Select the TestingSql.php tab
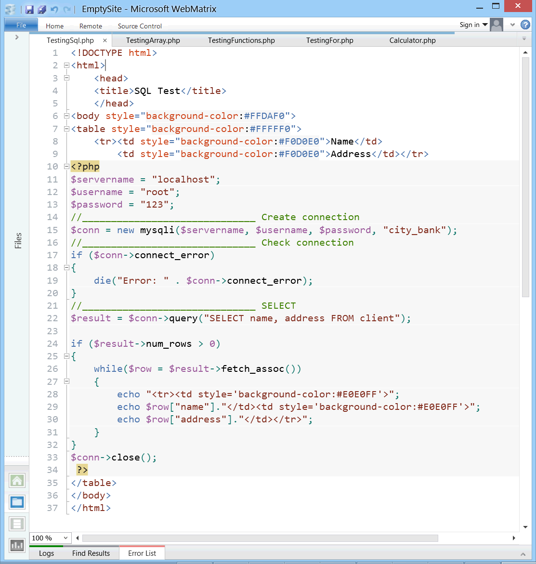 tap(70, 40)
